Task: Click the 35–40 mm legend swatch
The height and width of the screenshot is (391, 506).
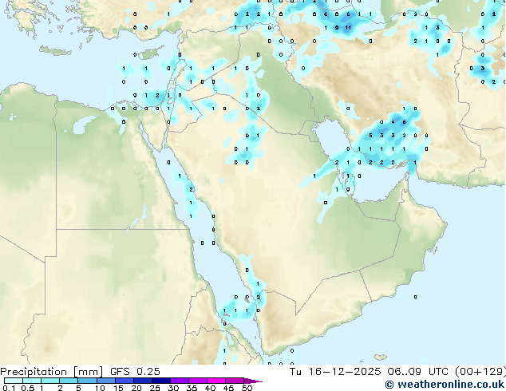Action: [x=198, y=381]
